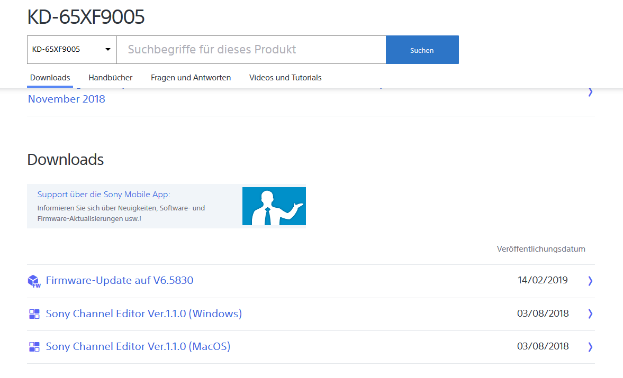Go to the Videos und Tutorials tab
The width and height of the screenshot is (623, 378).
click(285, 78)
